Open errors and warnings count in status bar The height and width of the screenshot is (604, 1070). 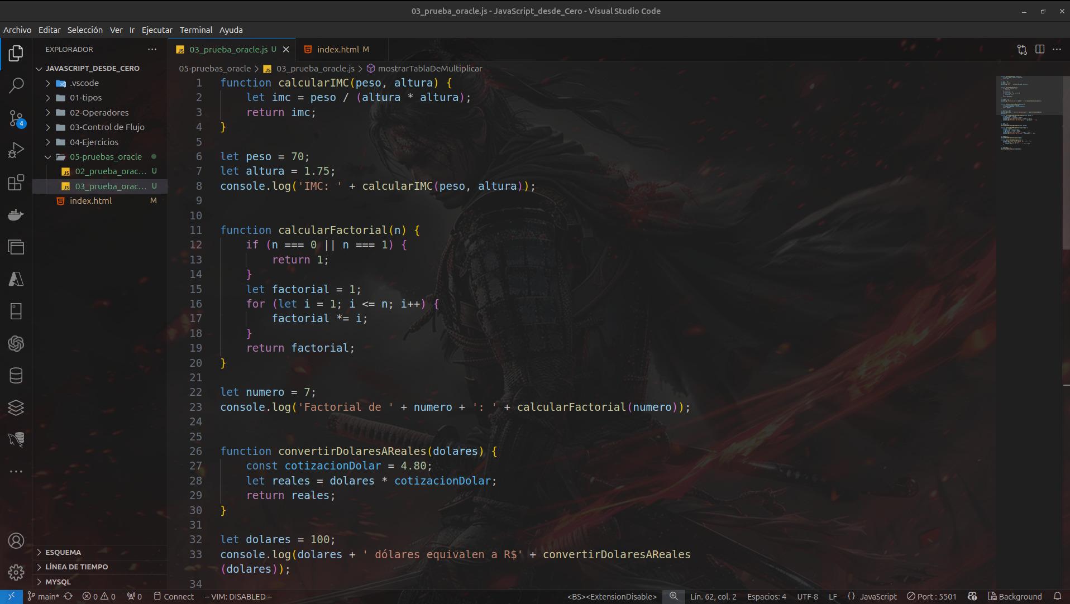[99, 596]
